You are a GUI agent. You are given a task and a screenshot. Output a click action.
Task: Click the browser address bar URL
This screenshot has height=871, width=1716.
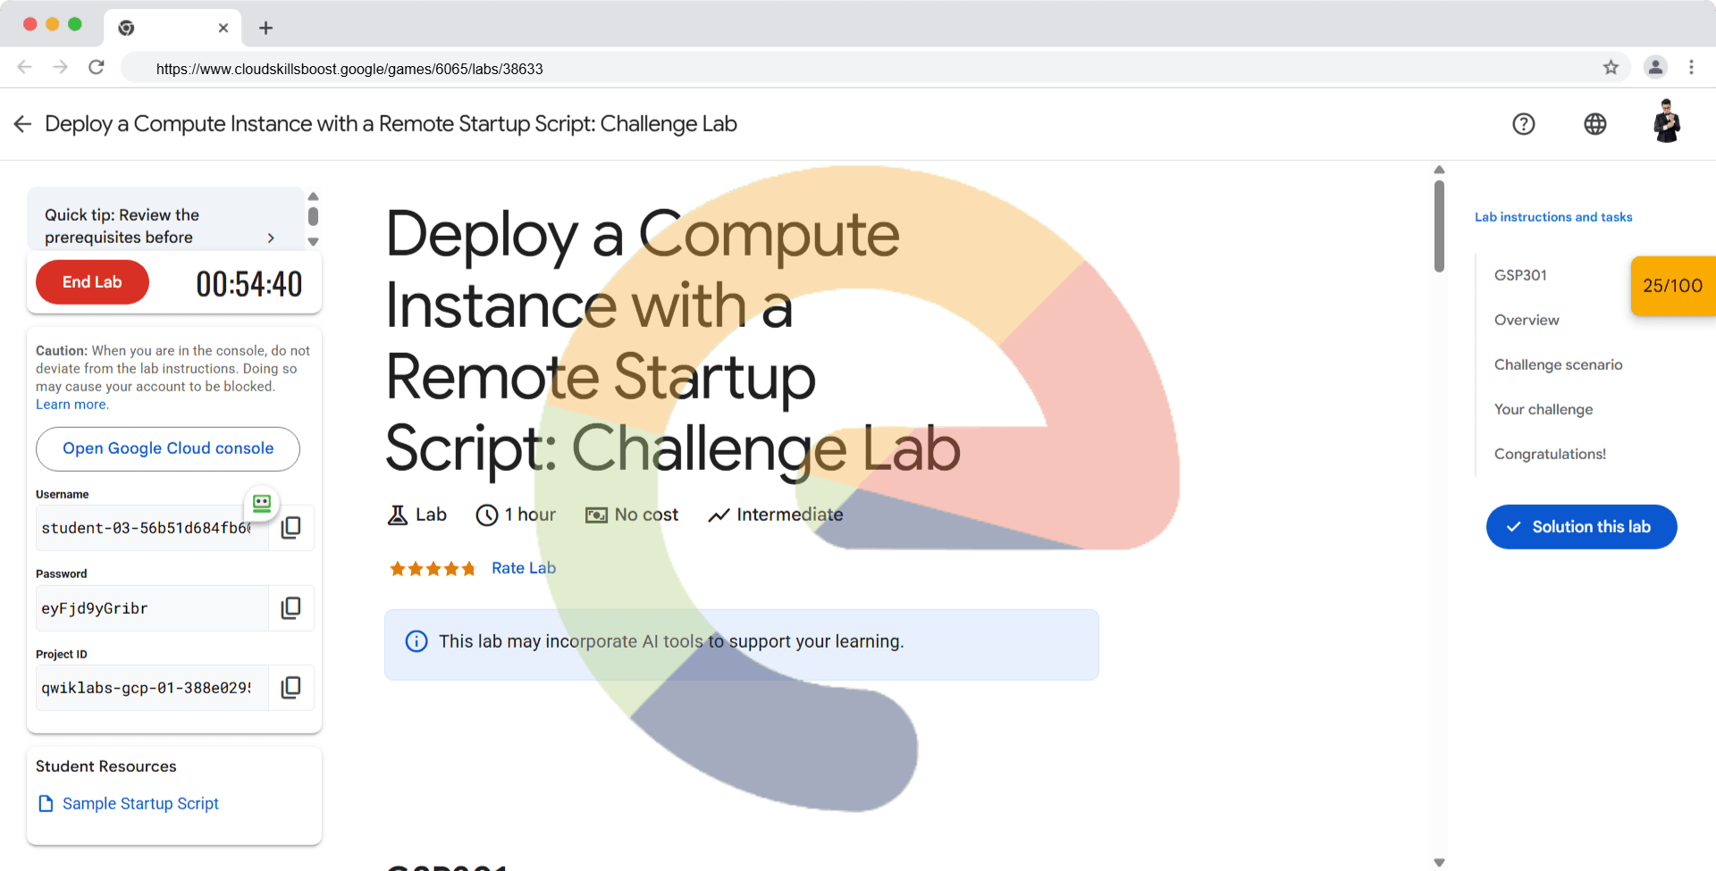click(x=349, y=69)
